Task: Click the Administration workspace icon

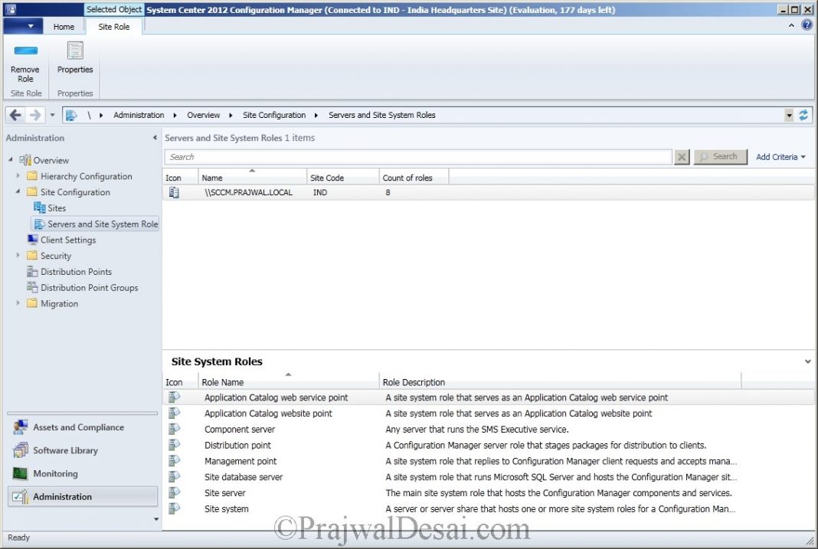Action: click(x=21, y=496)
